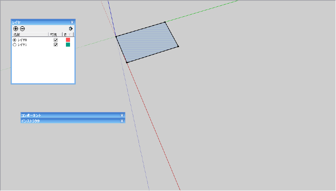Set レイヤ0 as the active layer
The image size is (336, 191).
[14, 40]
